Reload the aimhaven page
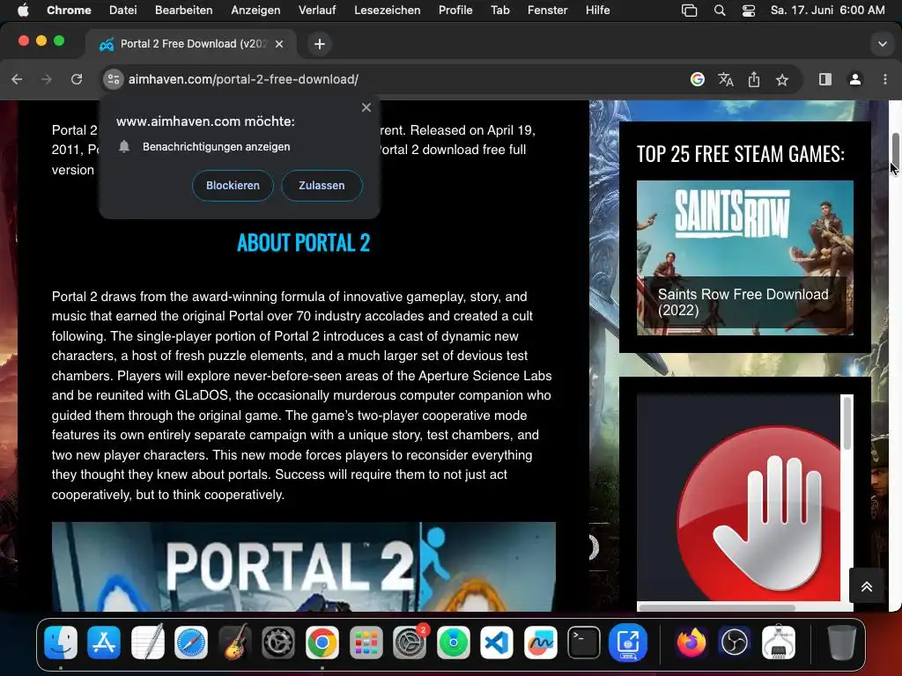 (77, 79)
